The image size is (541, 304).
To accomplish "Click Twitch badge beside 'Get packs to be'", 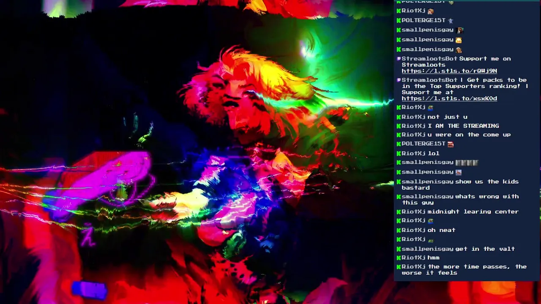I will click(399, 80).
